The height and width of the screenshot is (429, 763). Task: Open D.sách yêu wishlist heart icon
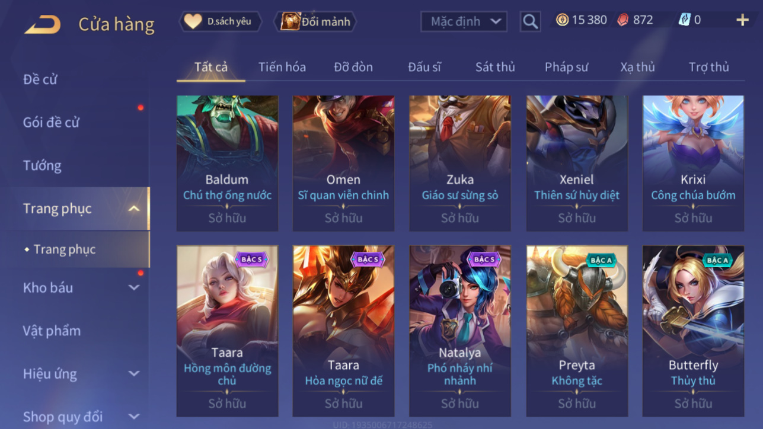(x=193, y=21)
